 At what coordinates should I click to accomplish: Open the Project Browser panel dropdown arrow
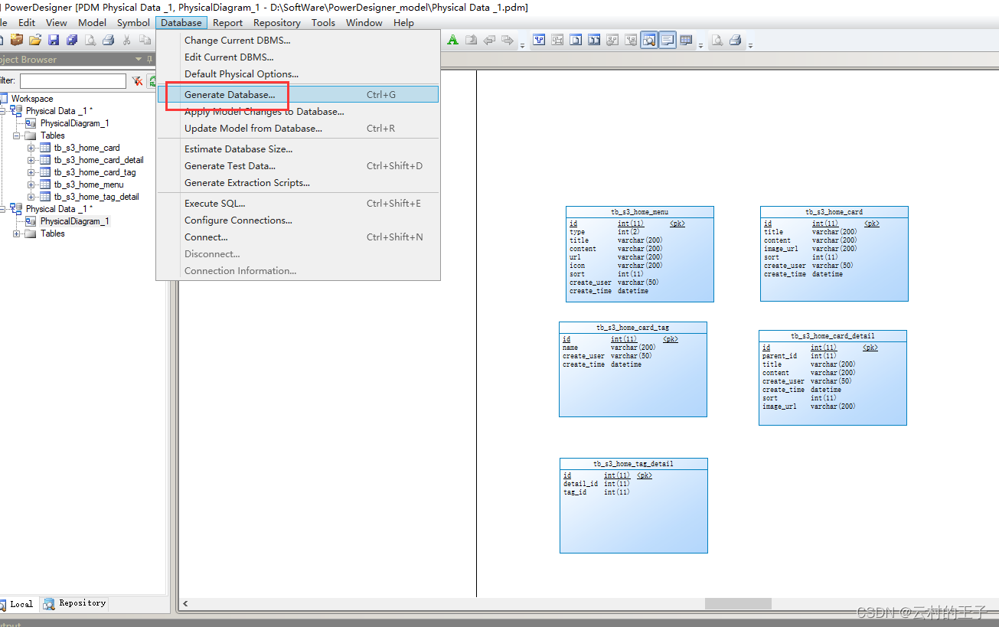pos(139,59)
